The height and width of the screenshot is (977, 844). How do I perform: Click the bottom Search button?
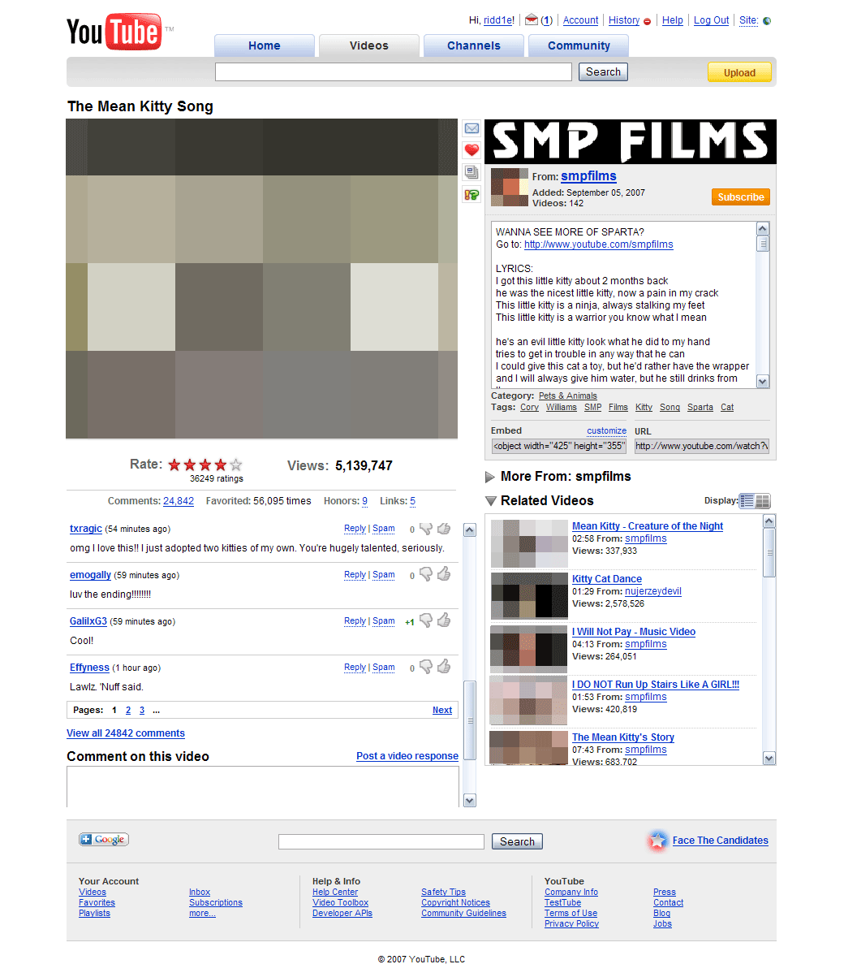tap(517, 841)
